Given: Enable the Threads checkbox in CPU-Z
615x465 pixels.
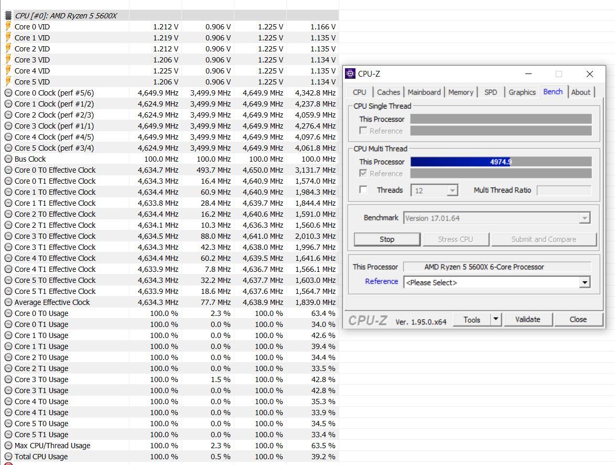Looking at the screenshot, I should pyautogui.click(x=363, y=190).
